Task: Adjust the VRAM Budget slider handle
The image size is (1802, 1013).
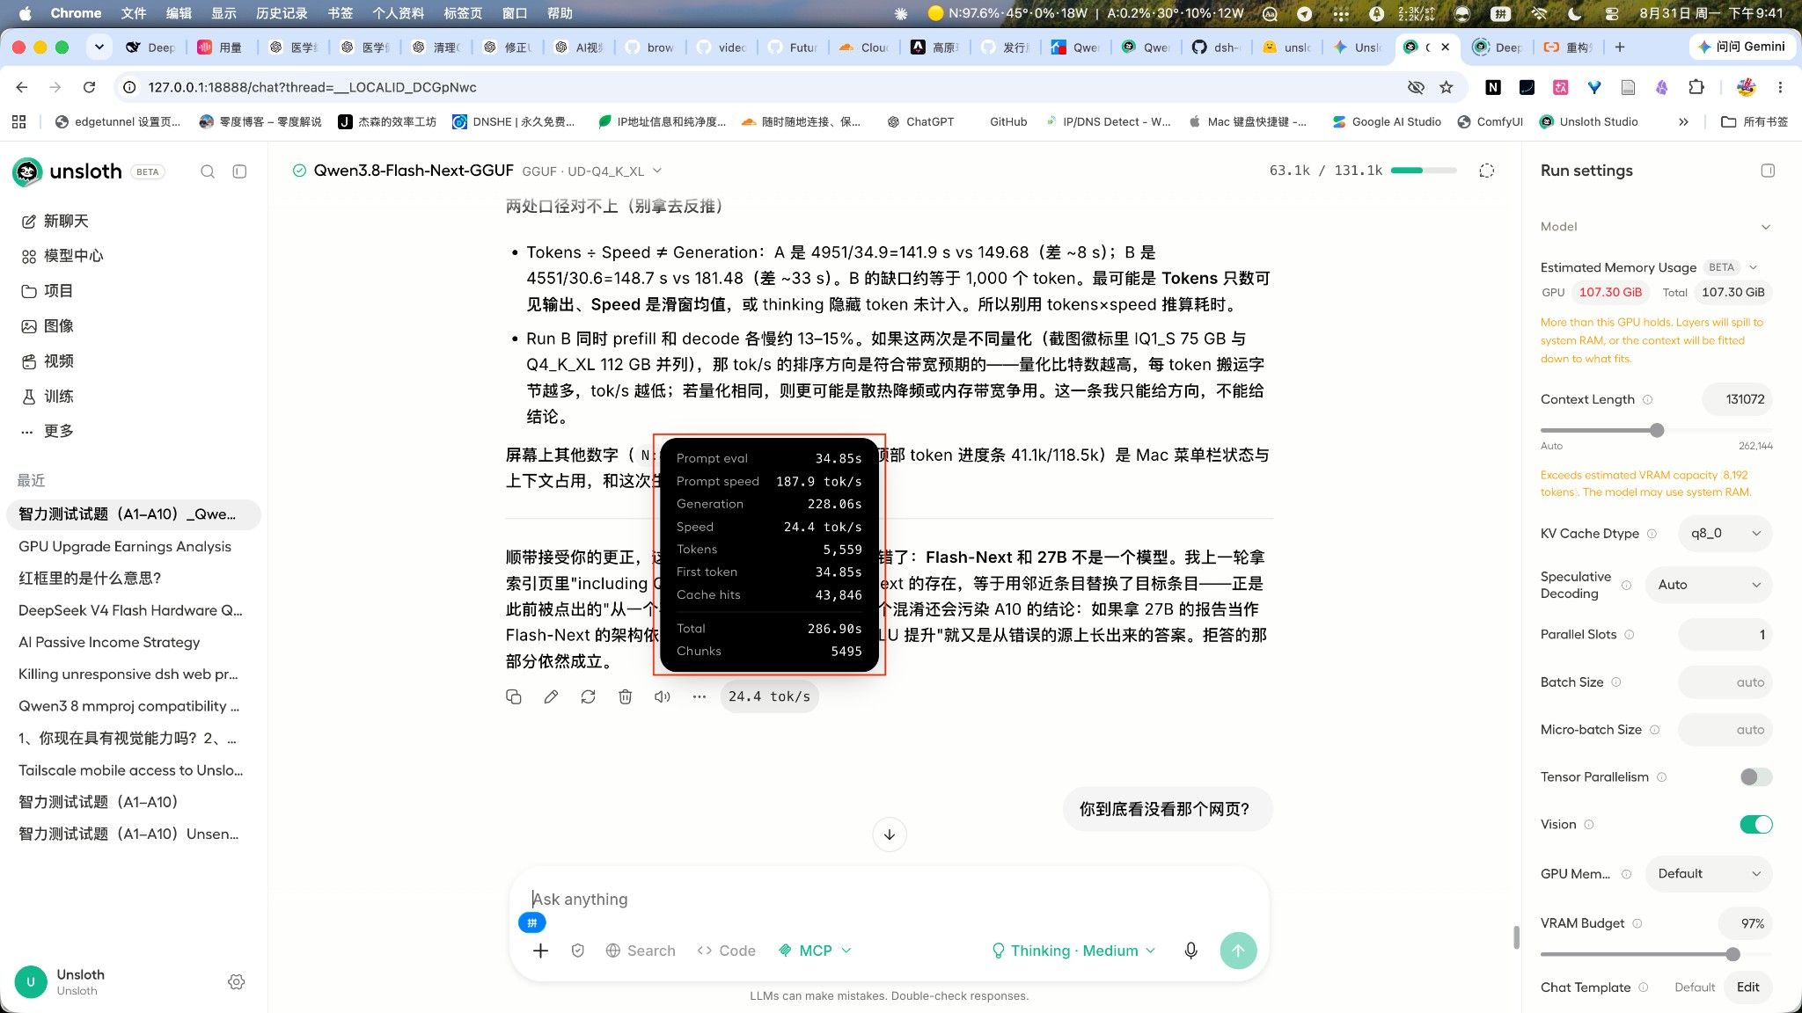Action: (x=1732, y=954)
